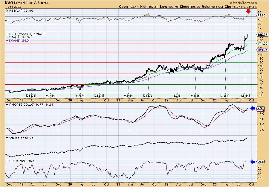Click the Chg +6.07 (+3.21%) value
This screenshot has width=269, height=187.
coord(239,7)
